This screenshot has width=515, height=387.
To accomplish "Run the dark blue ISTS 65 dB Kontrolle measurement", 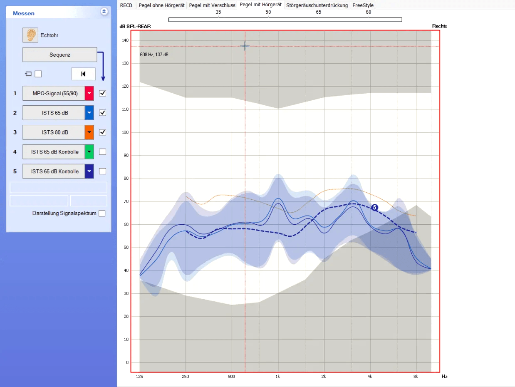I will coord(54,171).
